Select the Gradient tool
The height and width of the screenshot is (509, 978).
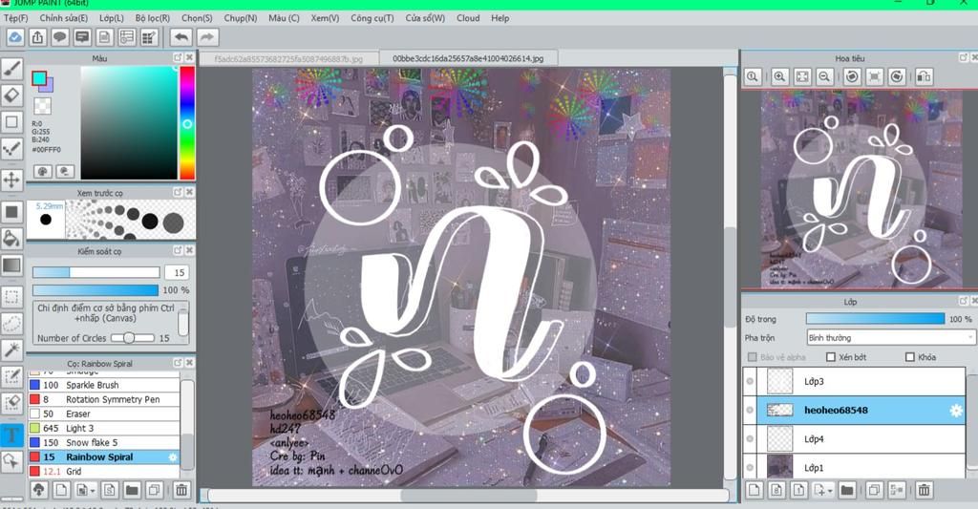11,265
